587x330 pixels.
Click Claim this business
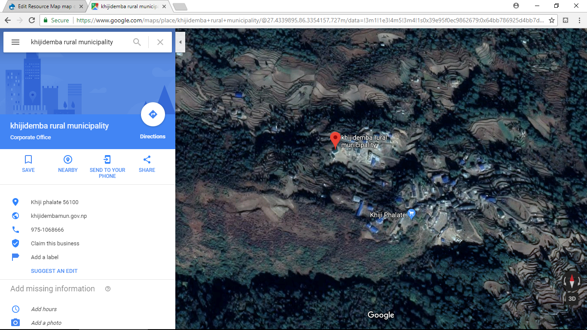(x=55, y=243)
